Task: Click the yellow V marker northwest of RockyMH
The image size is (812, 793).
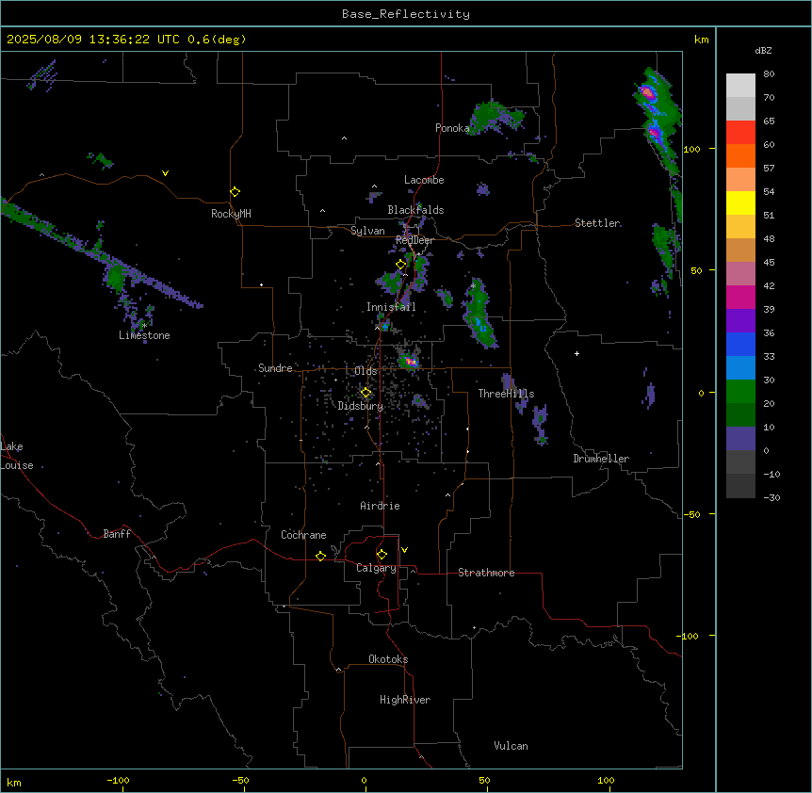Action: point(165,173)
